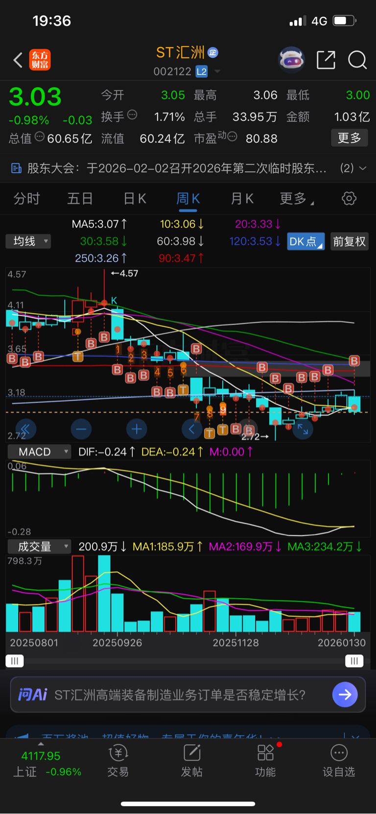This screenshot has width=376, height=814.
Task: Open the shareholder meeting announcement text
Action: [177, 168]
